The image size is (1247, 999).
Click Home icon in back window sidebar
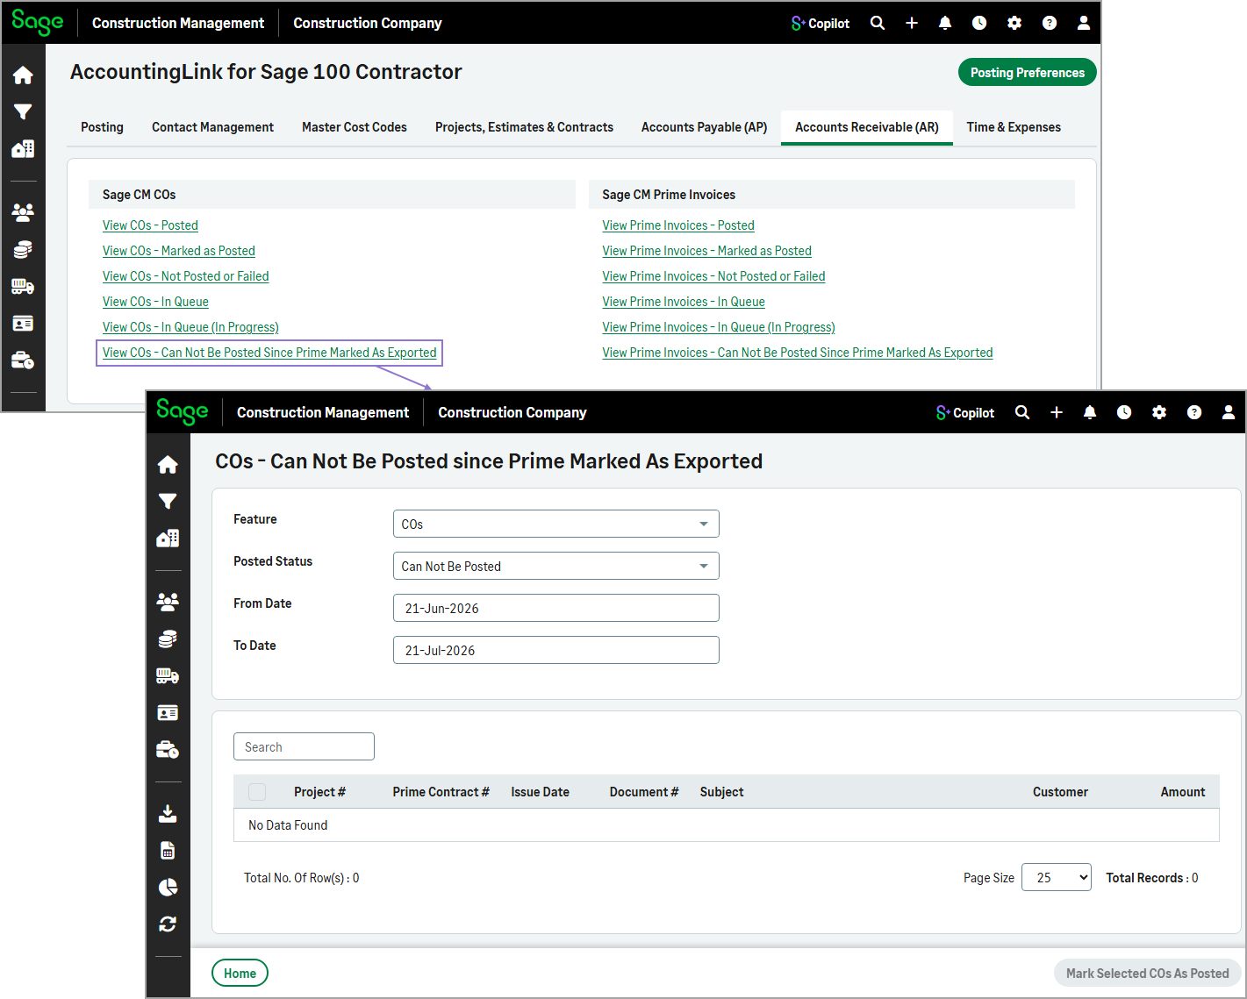pos(23,75)
